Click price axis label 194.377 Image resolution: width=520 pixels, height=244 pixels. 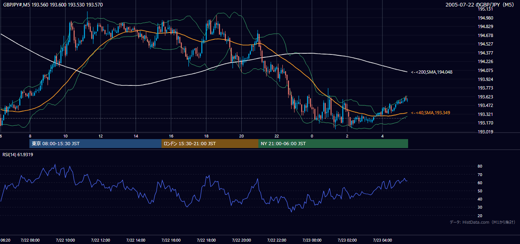(485, 53)
